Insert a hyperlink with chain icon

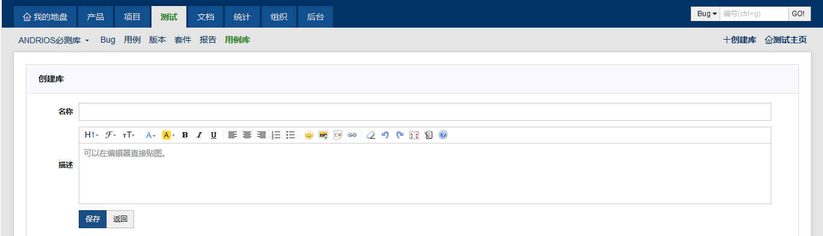pos(352,135)
